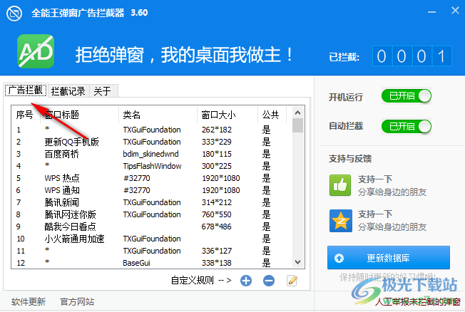Switch to the 广告拦截 tab

(26, 90)
